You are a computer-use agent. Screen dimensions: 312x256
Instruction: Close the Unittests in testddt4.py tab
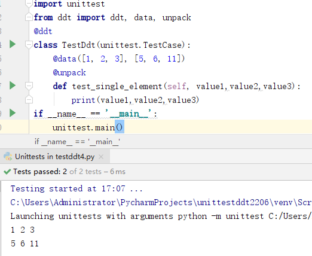(101, 157)
